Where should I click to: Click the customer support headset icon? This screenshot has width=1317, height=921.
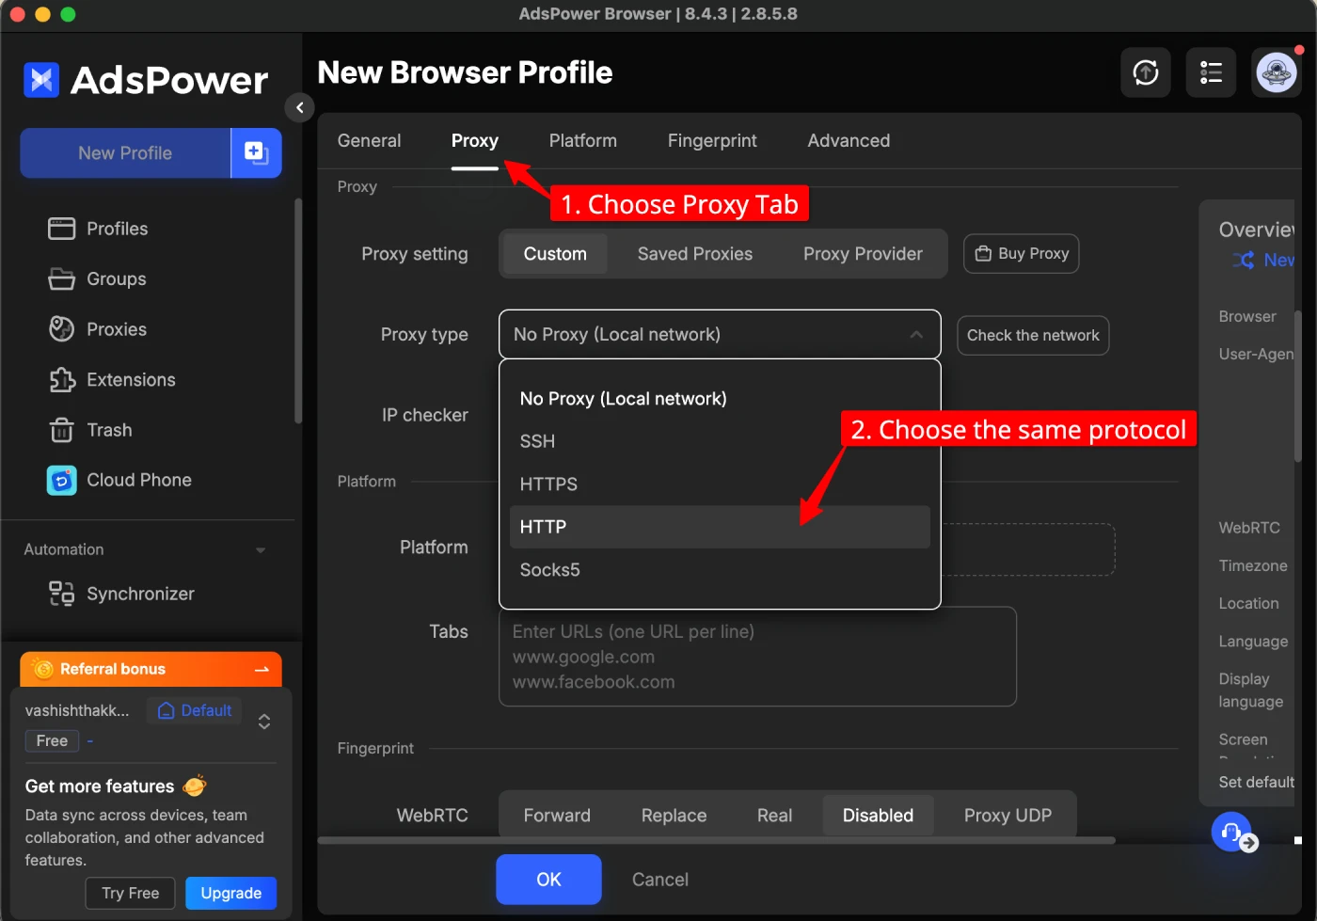(1231, 832)
